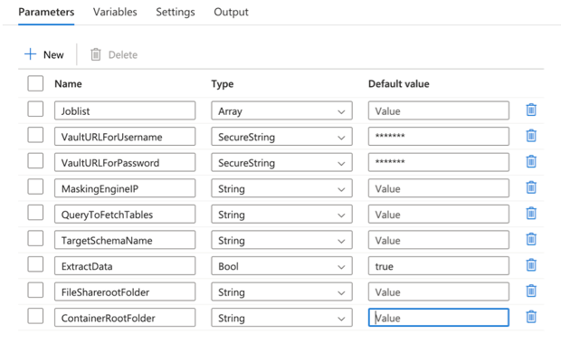Click the MaskingEngineIP default value field
The width and height of the screenshot is (561, 344).
(x=439, y=188)
